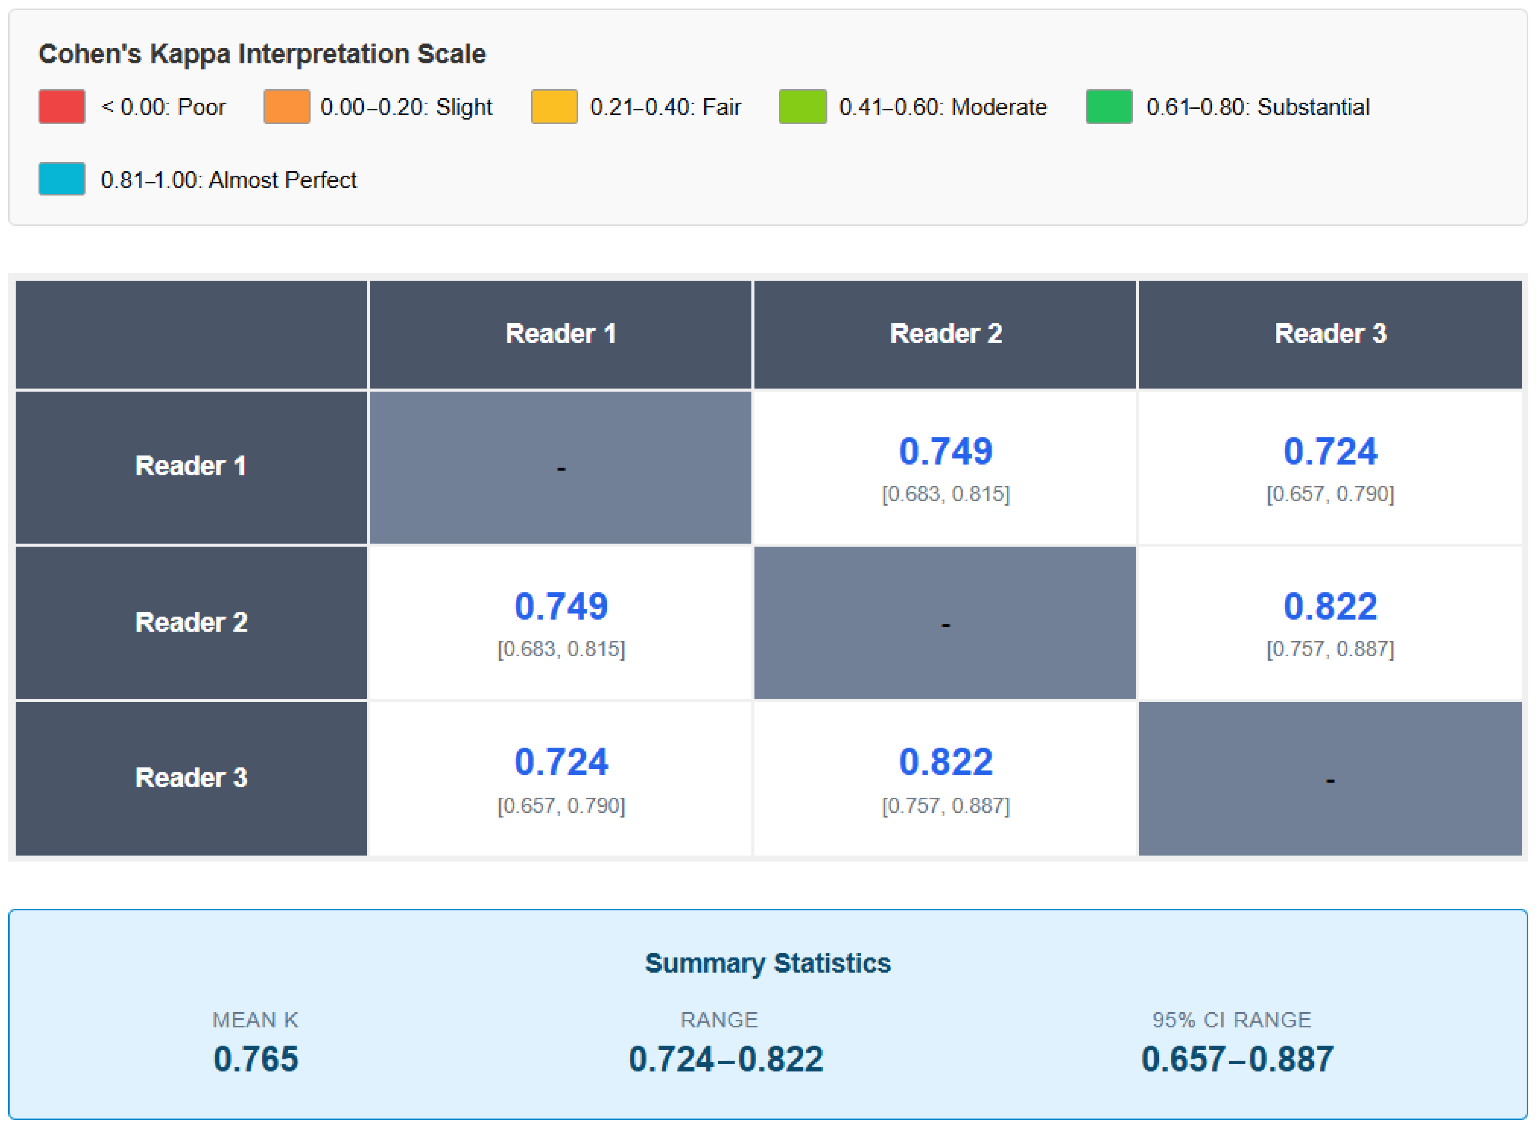Click the Reader 2 row header
Screen dimensions: 1538x1129
191,623
